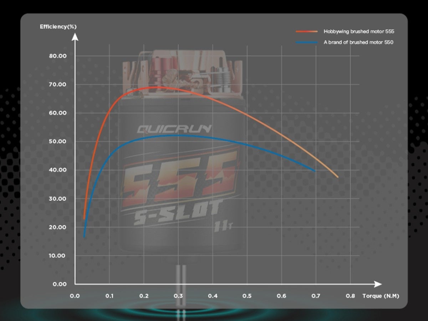Click the 0.7 torque axis value

click(316, 296)
